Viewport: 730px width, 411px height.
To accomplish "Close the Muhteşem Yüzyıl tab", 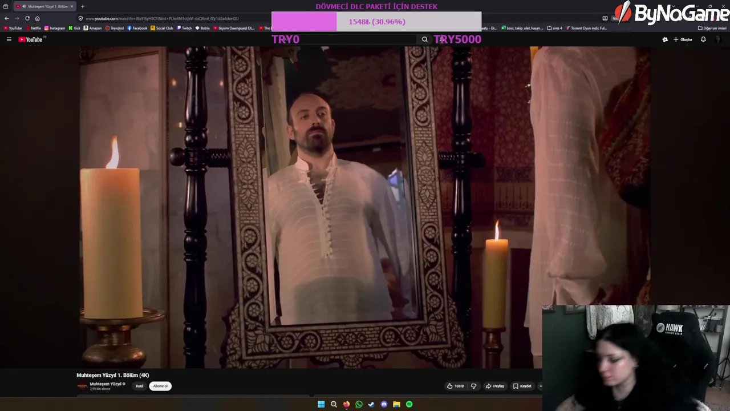I will 72,6.
